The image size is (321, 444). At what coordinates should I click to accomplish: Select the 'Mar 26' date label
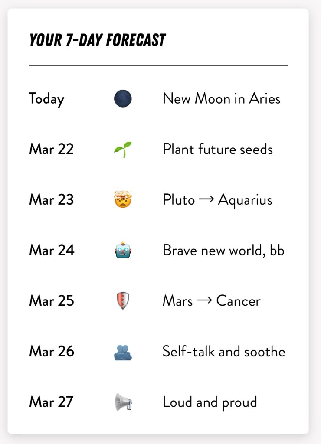[x=52, y=351]
